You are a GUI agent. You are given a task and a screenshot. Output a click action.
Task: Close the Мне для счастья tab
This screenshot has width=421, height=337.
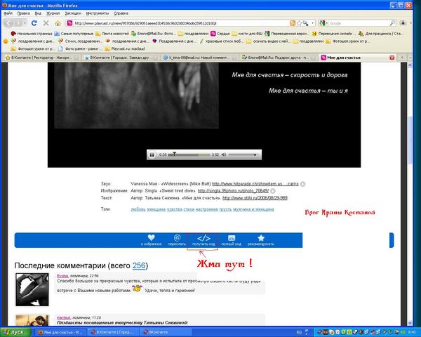tap(392, 58)
